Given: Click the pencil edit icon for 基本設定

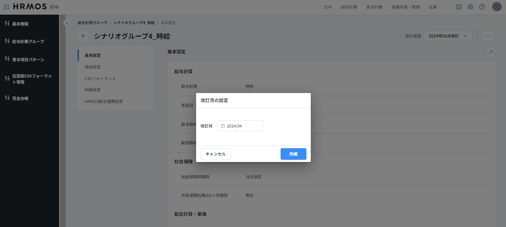Looking at the screenshot, I should pos(490,52).
